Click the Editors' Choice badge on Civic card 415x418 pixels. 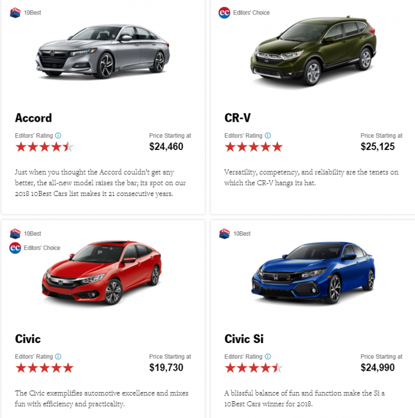[x=15, y=248]
